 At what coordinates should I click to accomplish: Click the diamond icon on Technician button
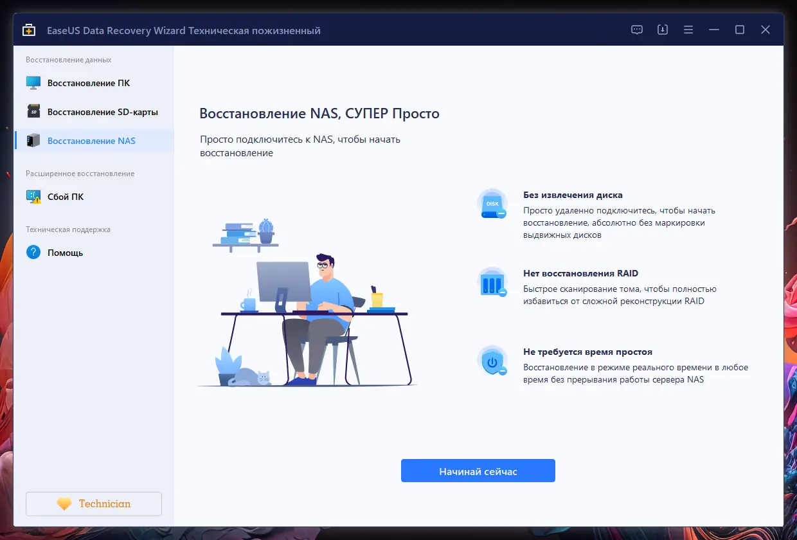click(x=64, y=504)
